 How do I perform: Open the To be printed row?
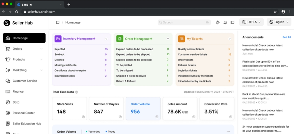(x=143, y=65)
